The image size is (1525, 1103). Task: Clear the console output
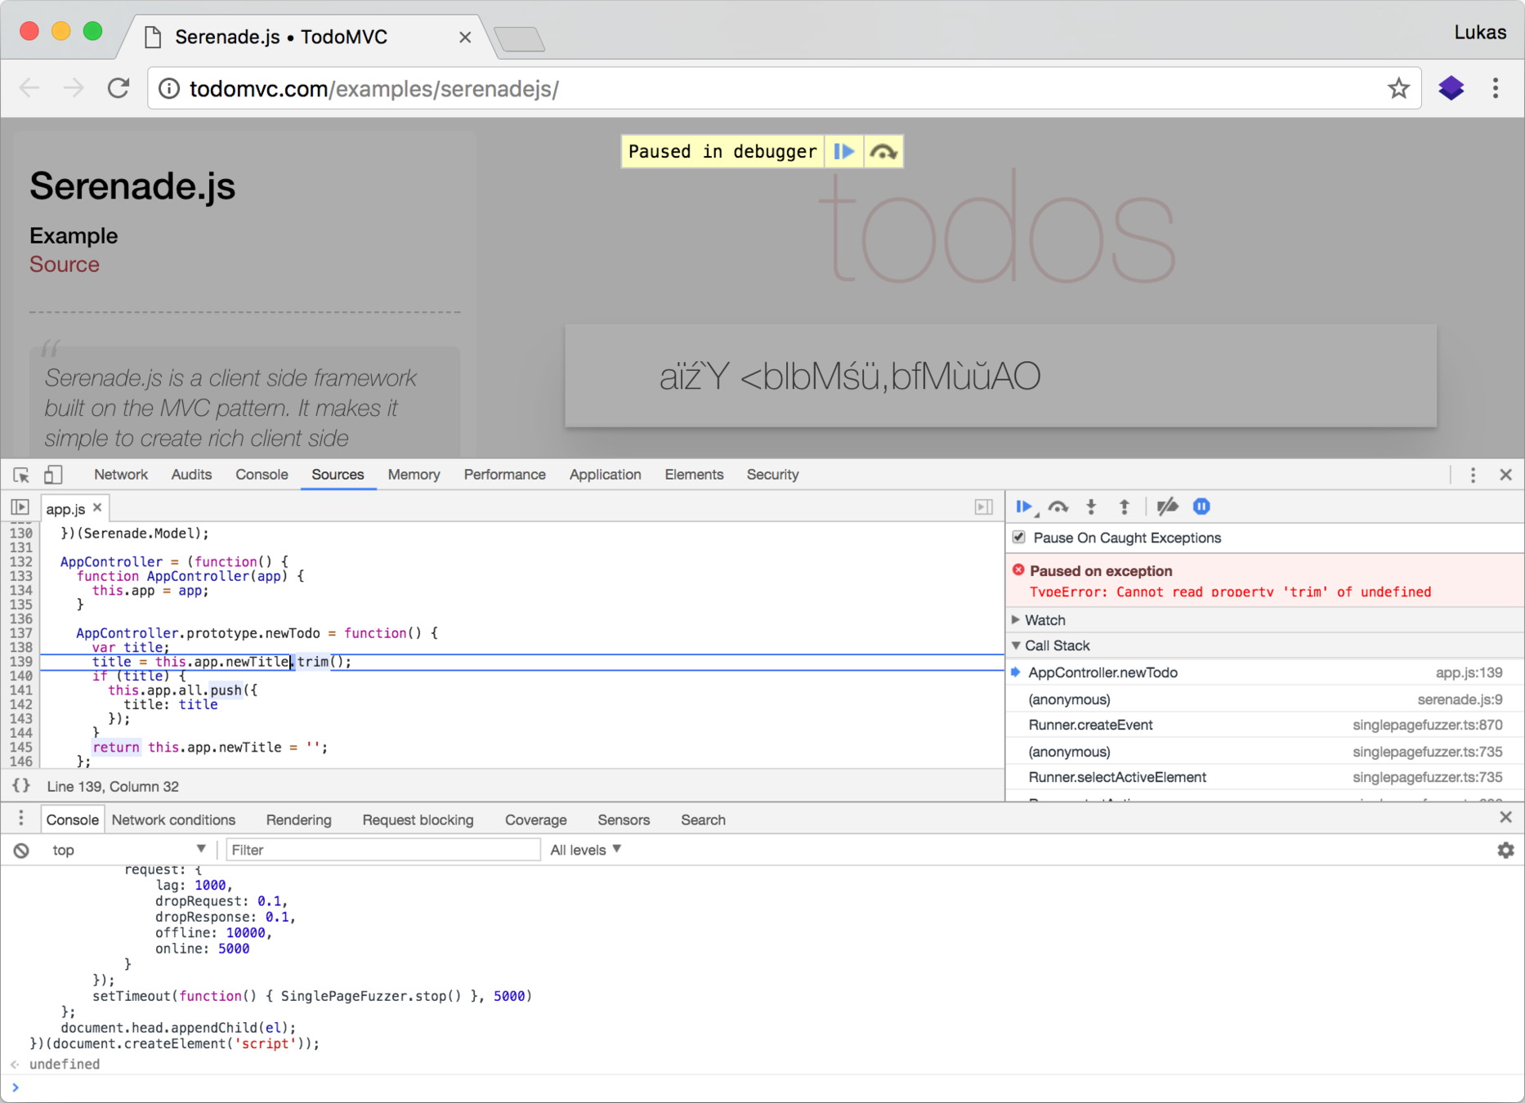click(21, 851)
